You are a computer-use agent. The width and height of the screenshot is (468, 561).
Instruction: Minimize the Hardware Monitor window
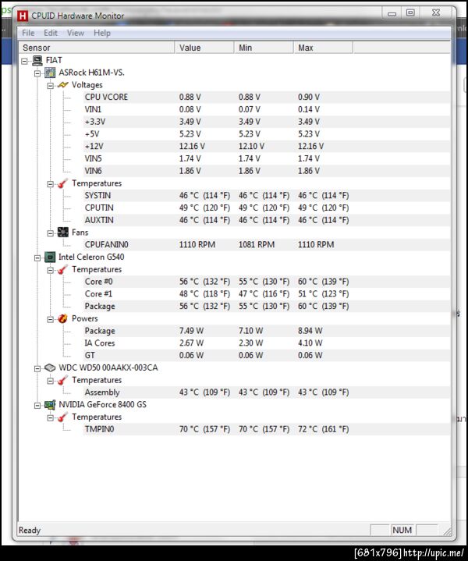coord(392,13)
